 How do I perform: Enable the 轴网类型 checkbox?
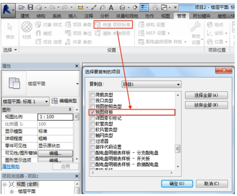coord(92,135)
